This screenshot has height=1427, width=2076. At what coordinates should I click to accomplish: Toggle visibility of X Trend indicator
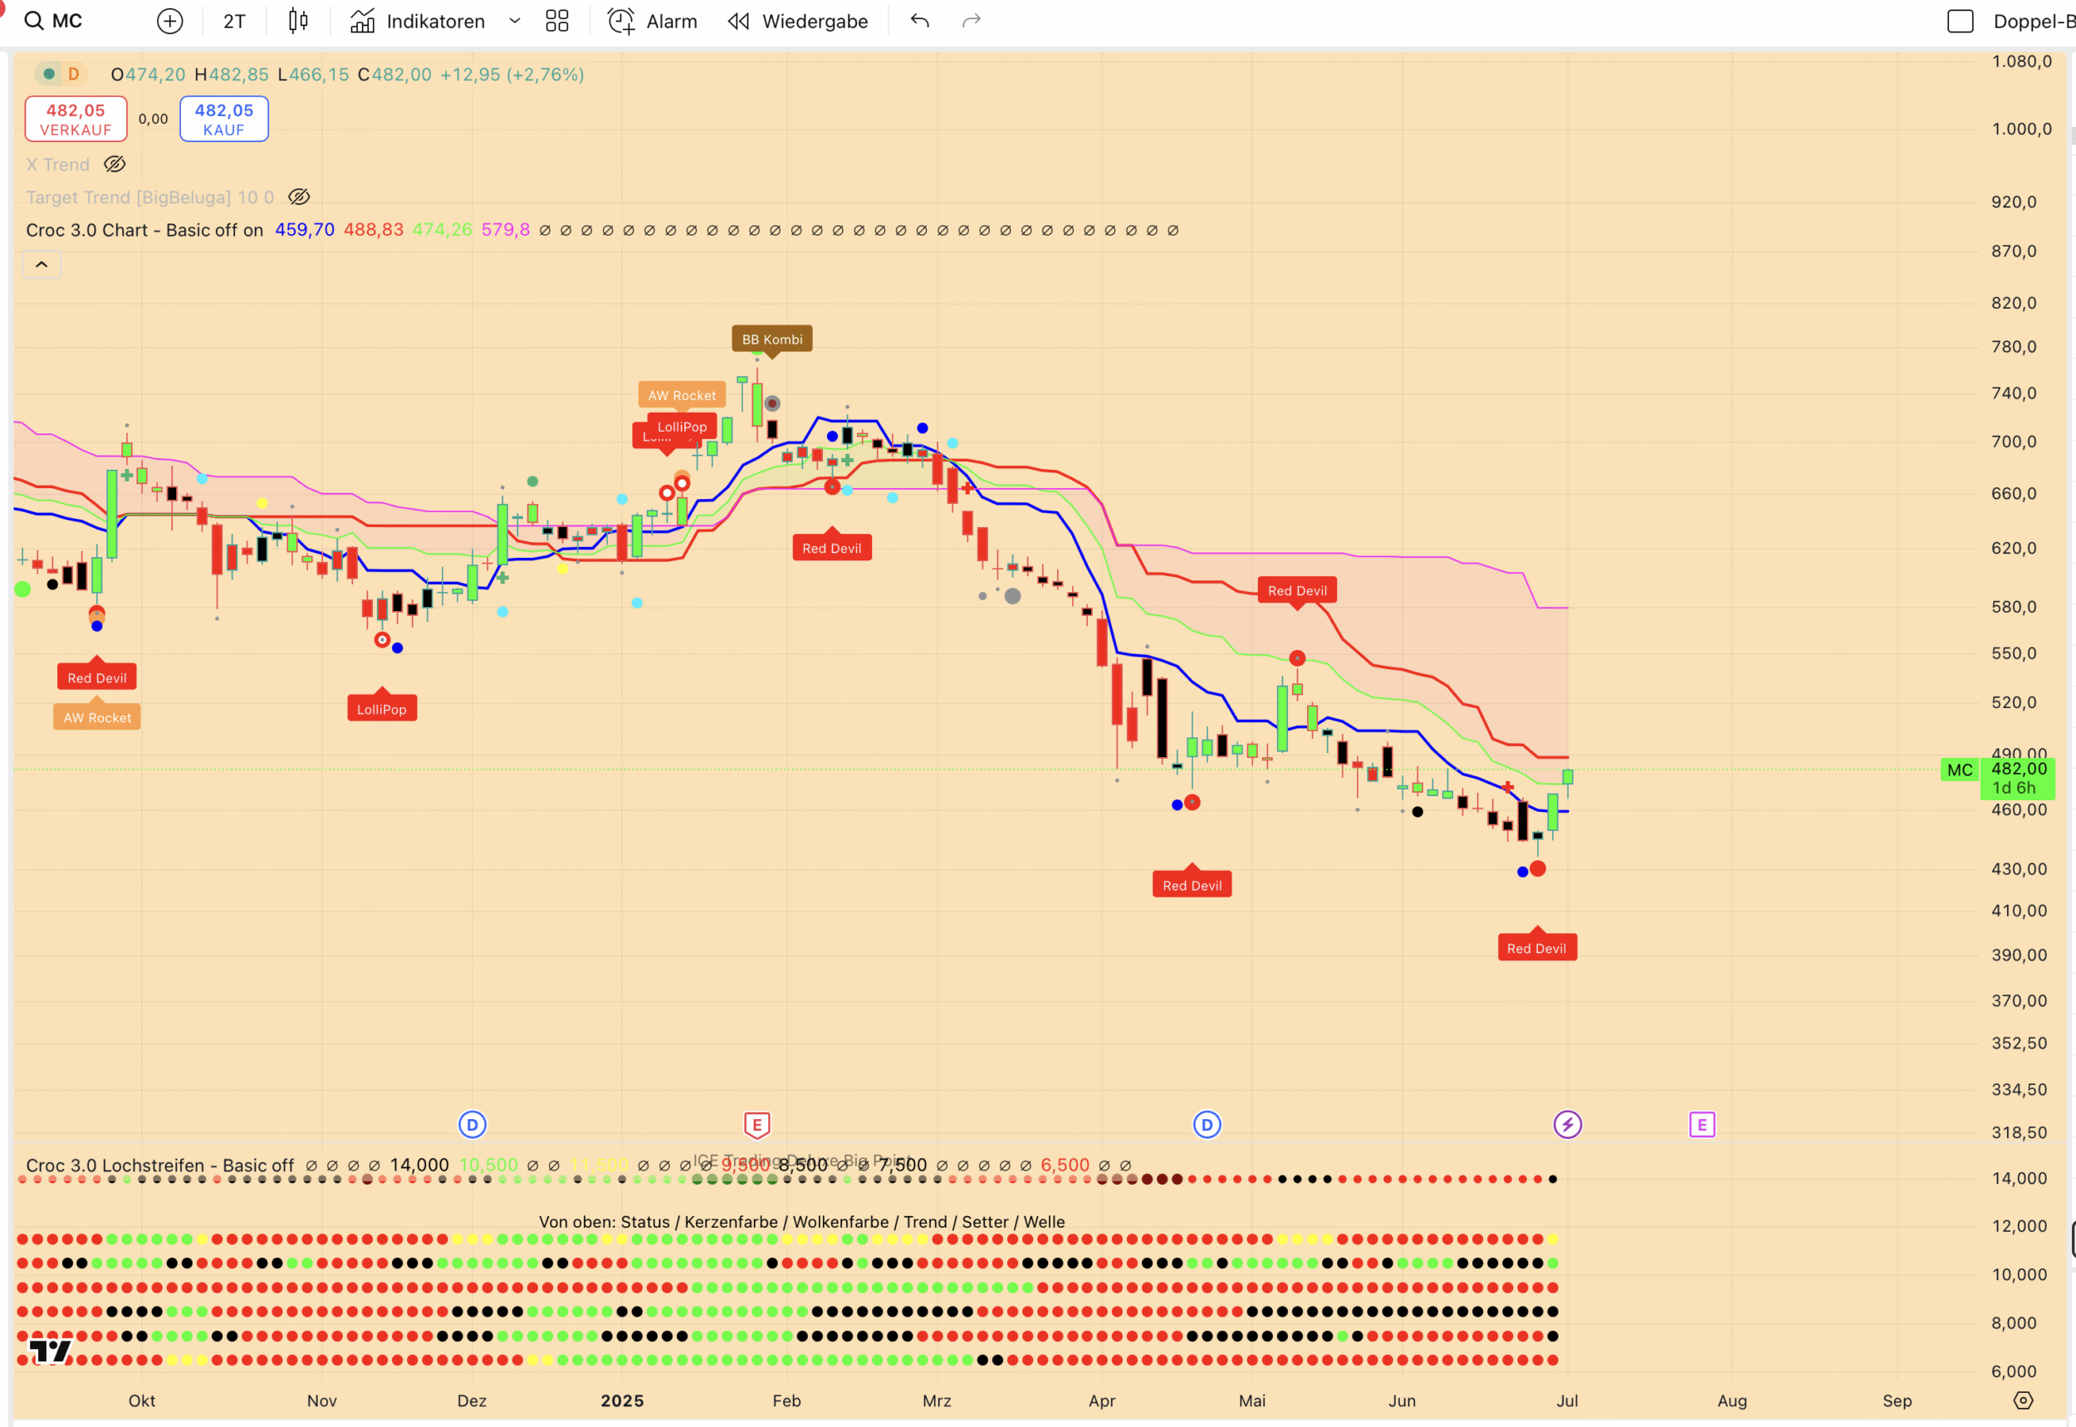tap(115, 164)
